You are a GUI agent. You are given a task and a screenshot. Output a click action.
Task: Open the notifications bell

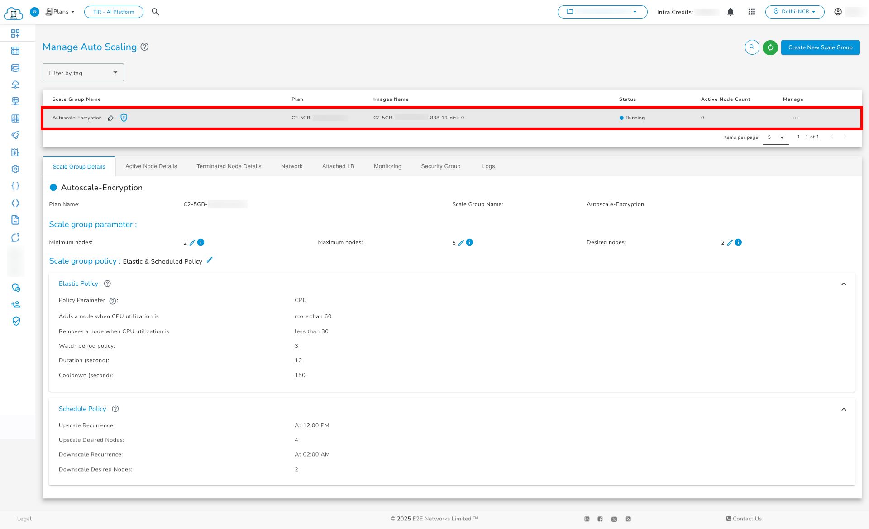tap(731, 12)
